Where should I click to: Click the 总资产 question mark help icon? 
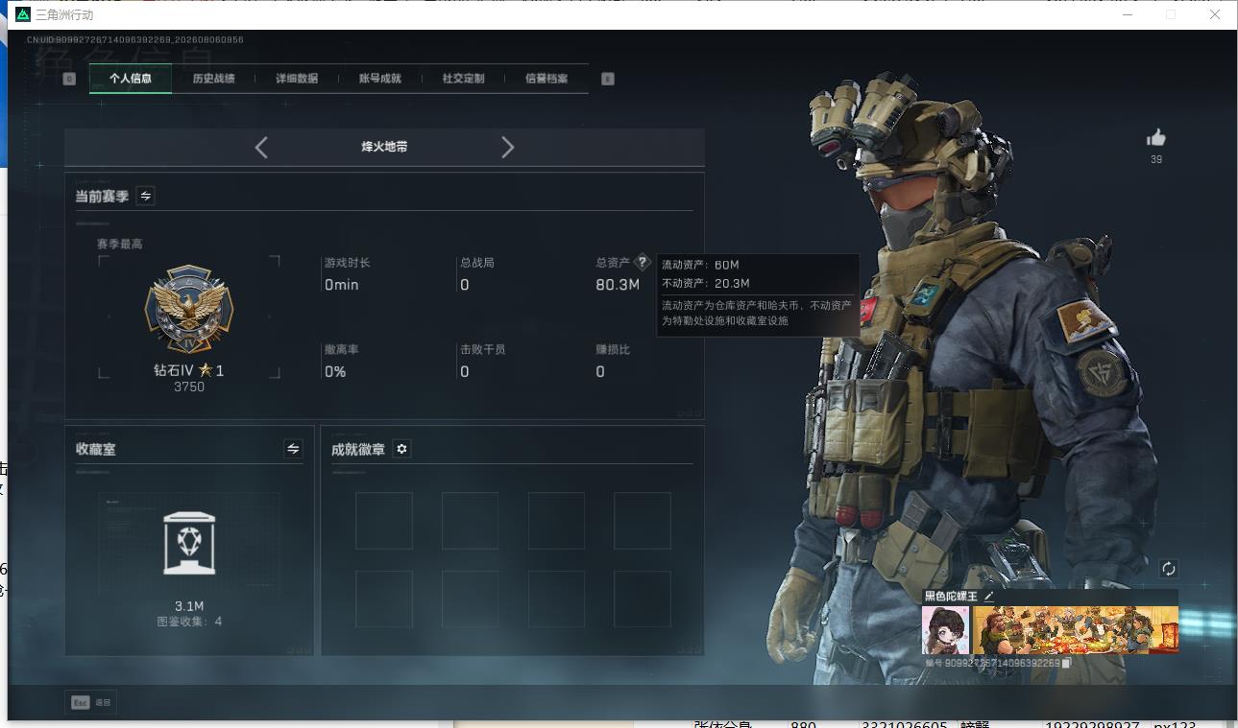click(x=643, y=262)
